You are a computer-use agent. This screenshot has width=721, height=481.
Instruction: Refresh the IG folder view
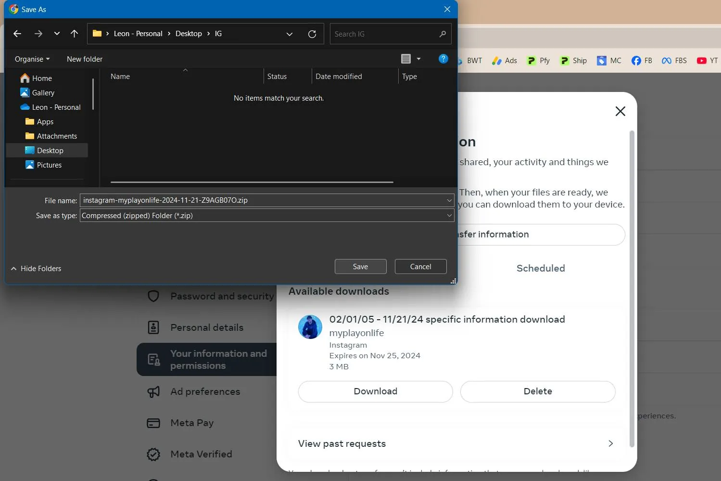(312, 34)
